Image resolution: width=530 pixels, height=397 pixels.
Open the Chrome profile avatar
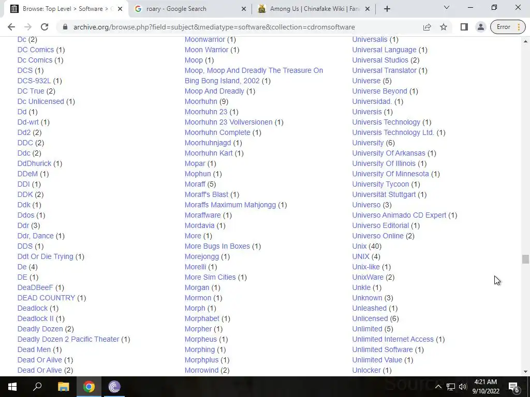480,27
